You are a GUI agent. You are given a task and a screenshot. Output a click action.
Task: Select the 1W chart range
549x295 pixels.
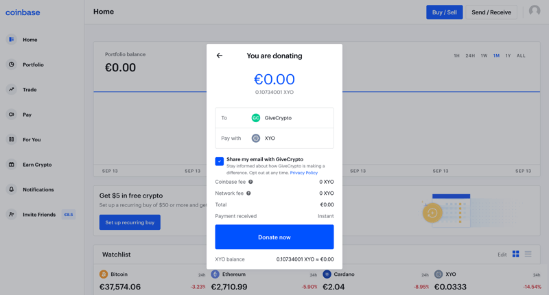(x=484, y=56)
